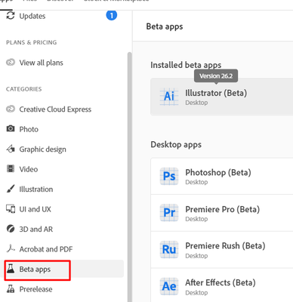Click the After Effects (Beta) Ae icon
The height and width of the screenshot is (302, 293).
click(169, 286)
